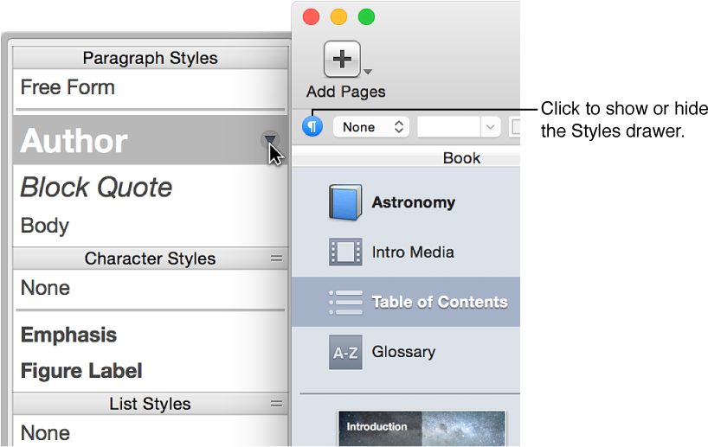Click the empty style combo box field
708x447 pixels.
coord(449,127)
